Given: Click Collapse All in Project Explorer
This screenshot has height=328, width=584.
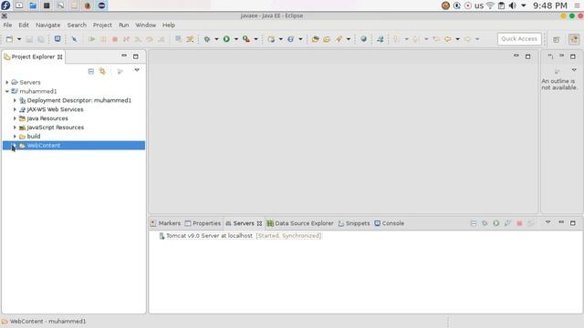Looking at the screenshot, I should coord(91,71).
